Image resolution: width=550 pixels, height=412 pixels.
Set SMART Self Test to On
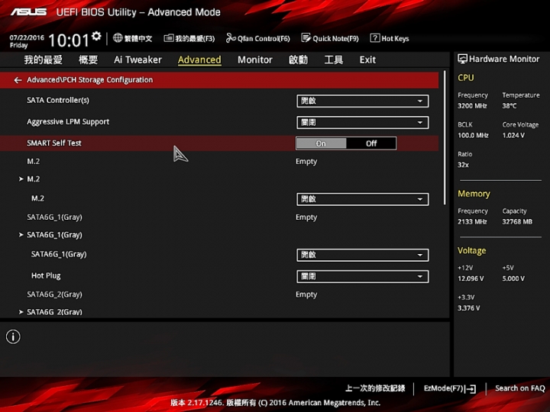tap(321, 143)
